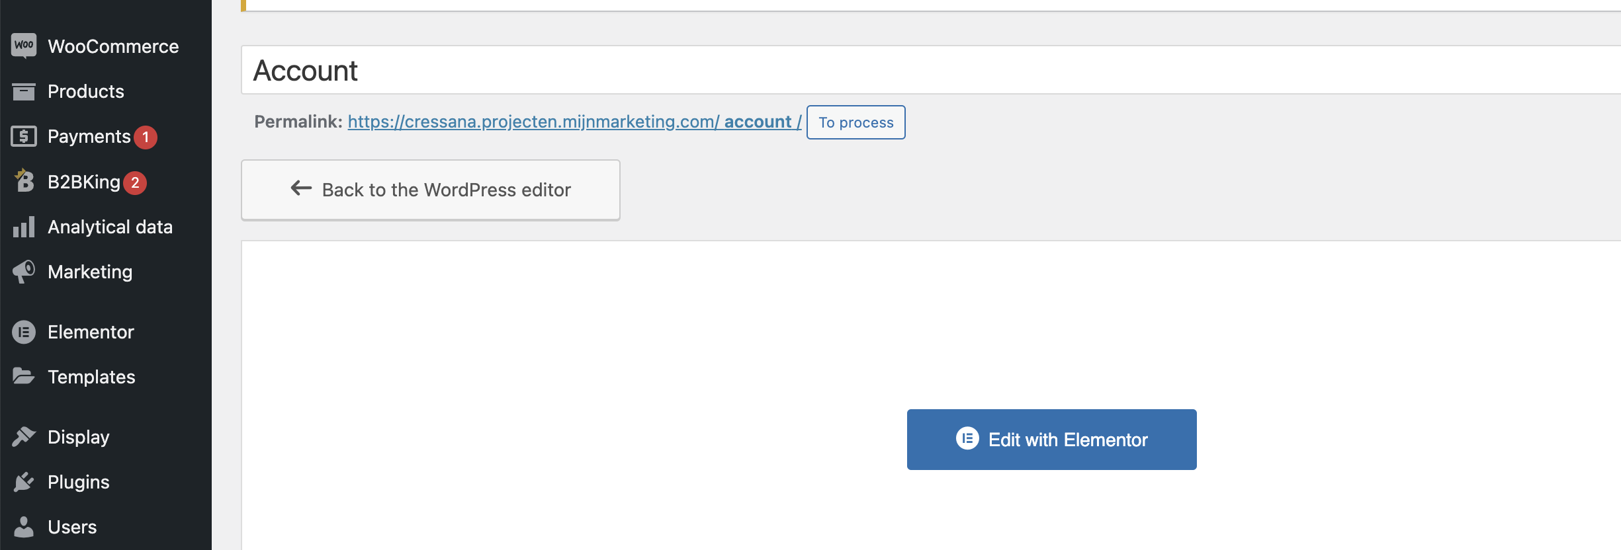Image resolution: width=1621 pixels, height=550 pixels.
Task: Click the Display paintbrush icon
Action: click(x=24, y=436)
